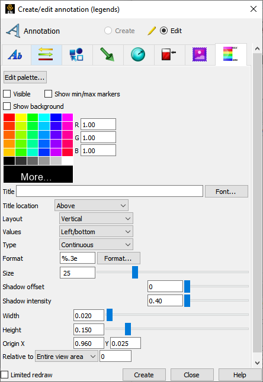Viewport: 263px width, 382px height.
Task: Click the yellow pencil edit icon
Action: click(152, 31)
